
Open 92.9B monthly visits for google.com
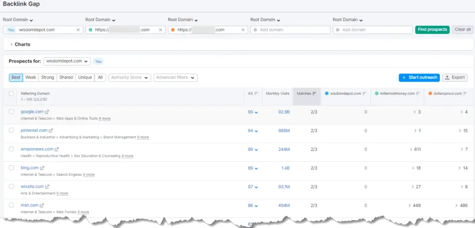click(x=284, y=112)
